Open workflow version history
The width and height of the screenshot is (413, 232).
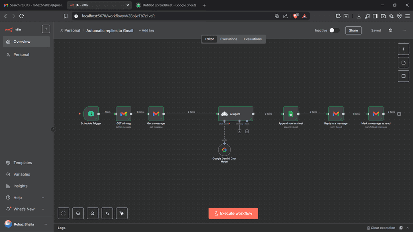click(391, 30)
